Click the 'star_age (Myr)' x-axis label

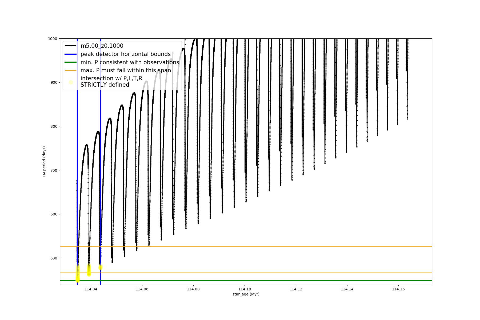click(x=246, y=294)
